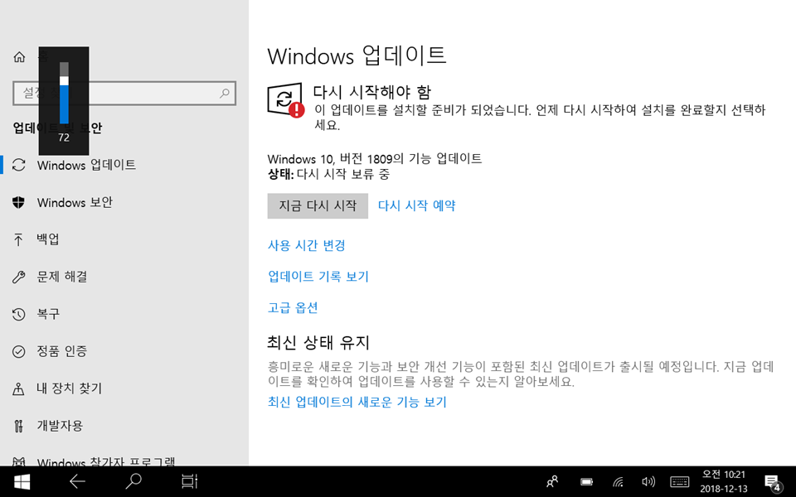Viewport: 796px width, 497px height.
Task: Click the recovery clock icon beside 복구
Action: [19, 315]
